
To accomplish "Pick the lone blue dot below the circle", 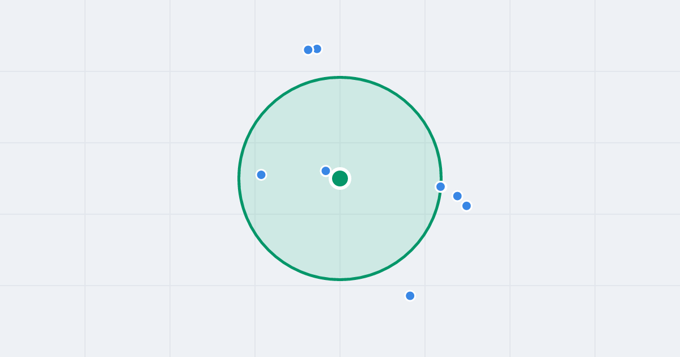I will point(410,296).
